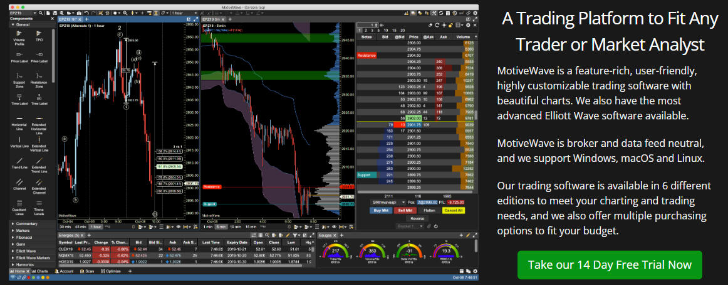Click the save disk icon in toolbar
728x285 pixels.
click(x=55, y=13)
